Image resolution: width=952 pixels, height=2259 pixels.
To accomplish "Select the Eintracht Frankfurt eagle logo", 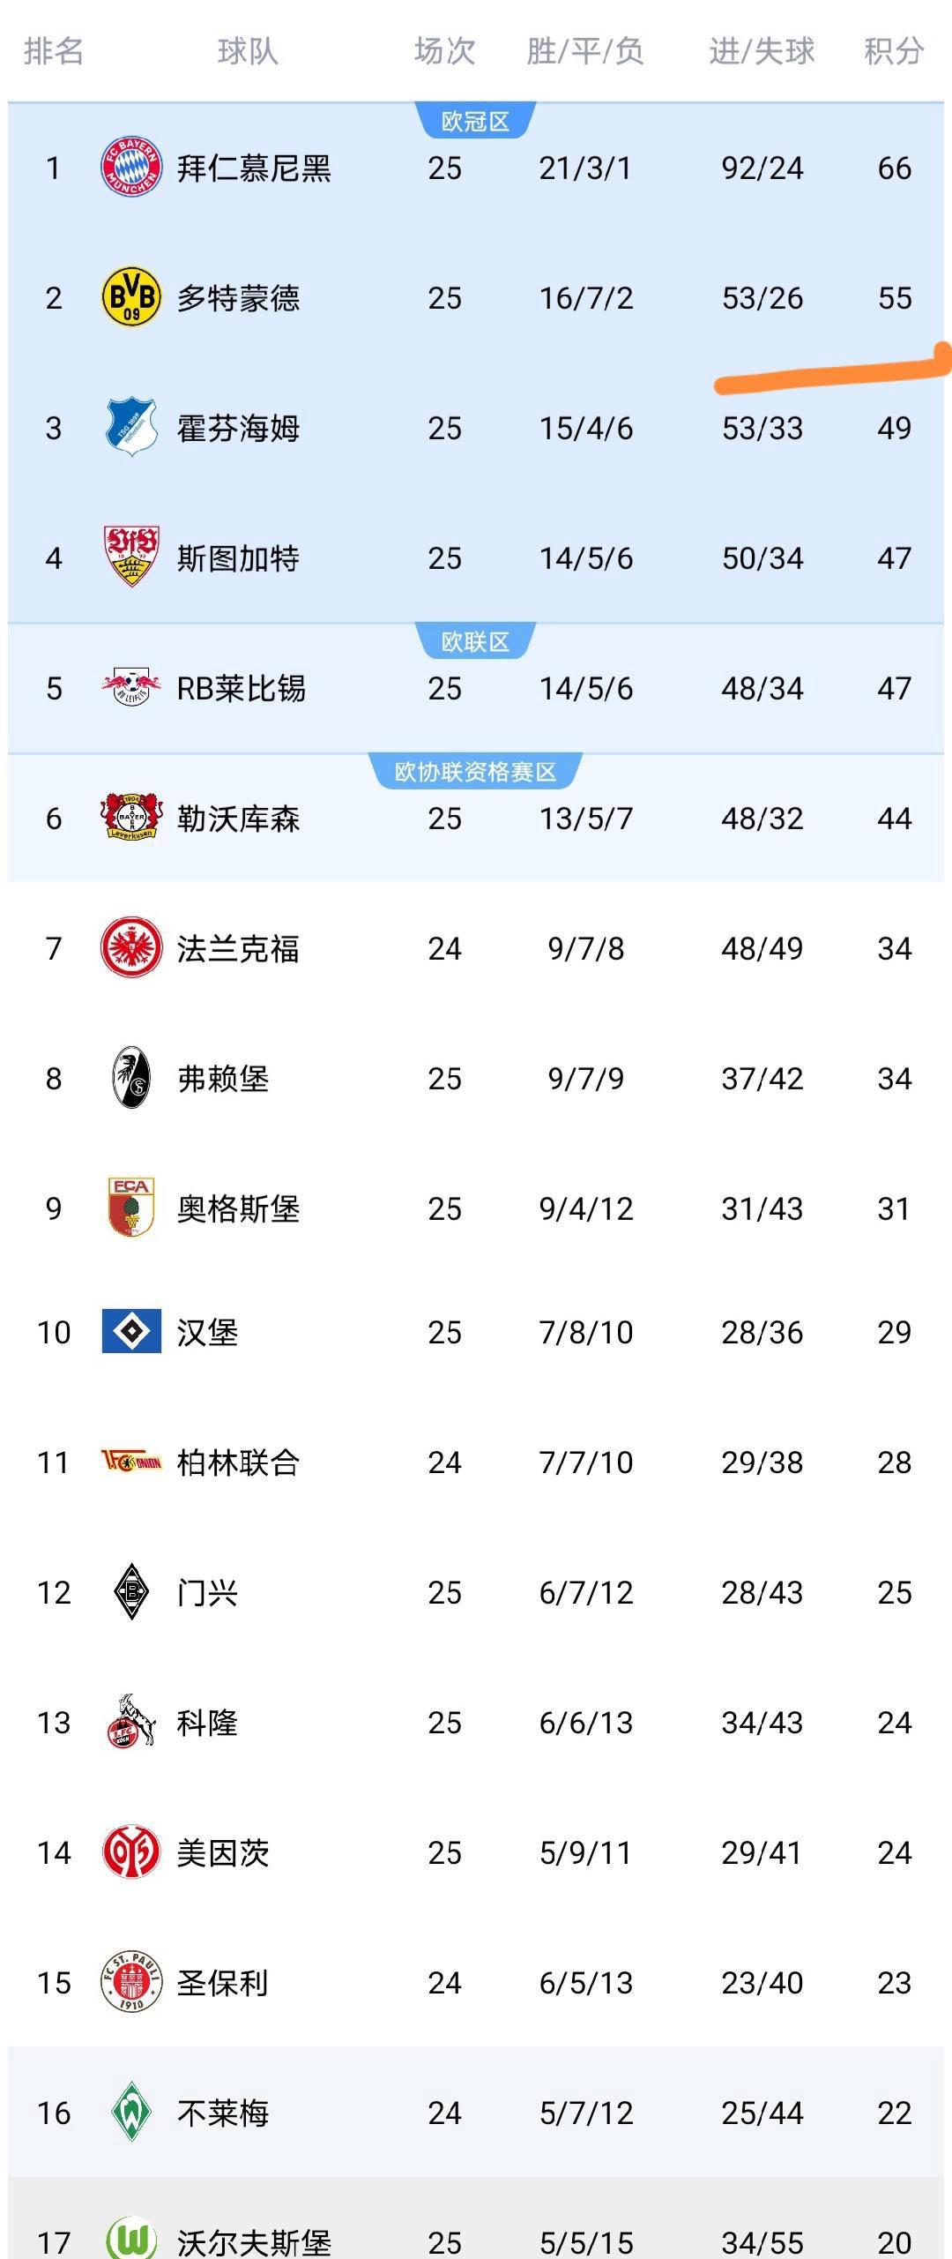I will click(x=131, y=948).
